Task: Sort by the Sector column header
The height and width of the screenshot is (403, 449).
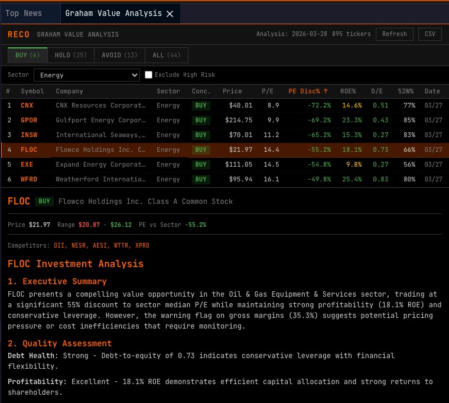Action: click(x=168, y=92)
